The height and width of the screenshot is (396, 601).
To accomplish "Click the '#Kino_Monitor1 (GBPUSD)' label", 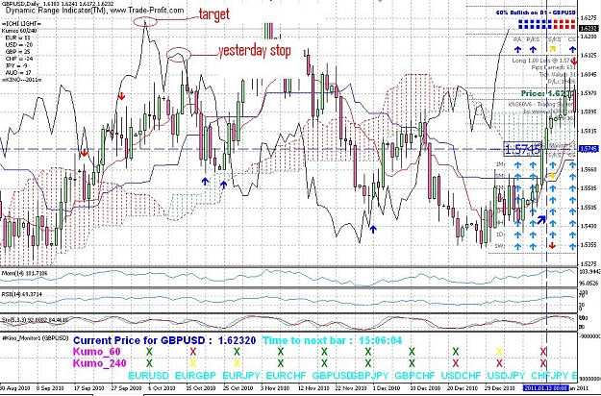I will (35, 338).
